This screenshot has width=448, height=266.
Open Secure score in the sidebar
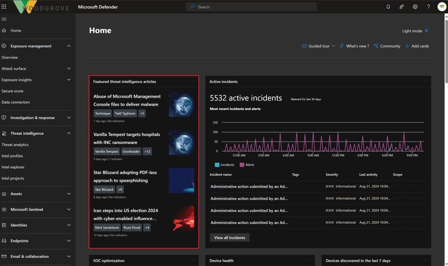coord(13,91)
